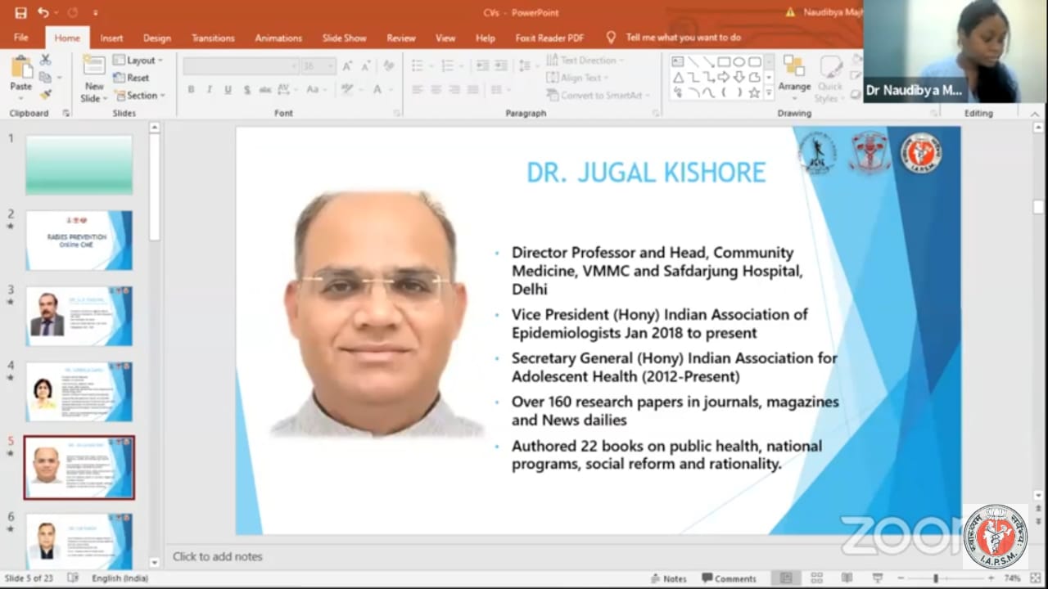Undo the last action
This screenshot has width=1048, height=589.
(43, 12)
